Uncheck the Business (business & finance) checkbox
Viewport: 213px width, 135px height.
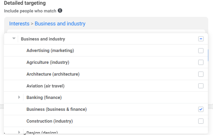pos(201,109)
